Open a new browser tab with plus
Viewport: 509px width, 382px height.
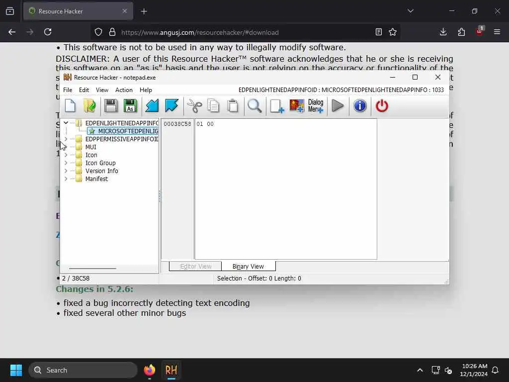(x=144, y=11)
